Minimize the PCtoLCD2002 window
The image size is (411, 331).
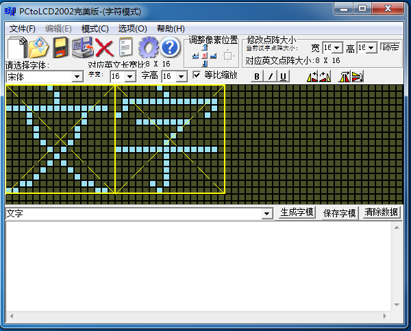pyautogui.click(x=344, y=8)
